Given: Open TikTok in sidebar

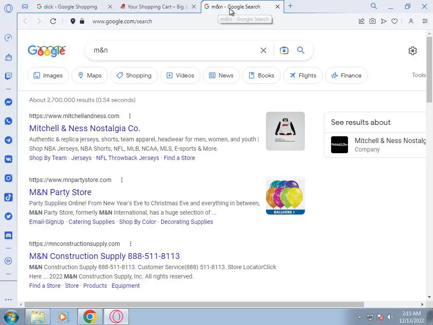Looking at the screenshot, I should 8,197.
